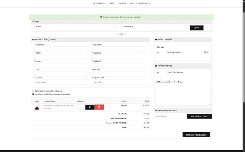Click the success message check icon
Viewport: 245px width, 152px height.
point(101,17)
